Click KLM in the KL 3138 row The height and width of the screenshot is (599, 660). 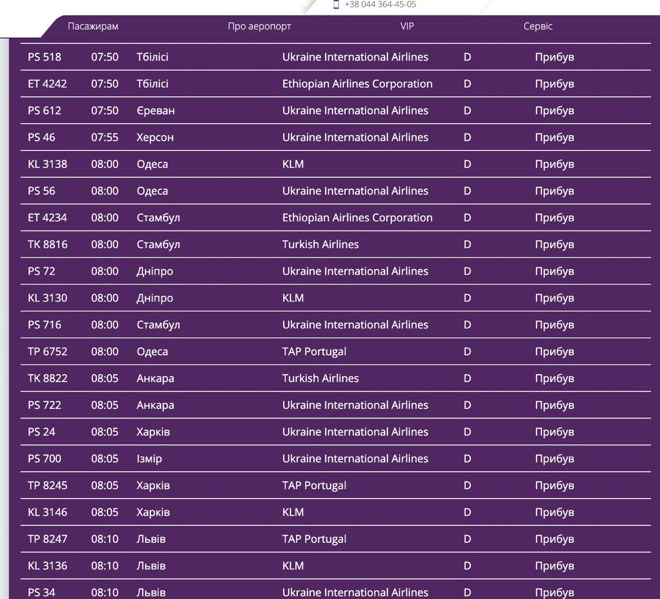pyautogui.click(x=293, y=164)
